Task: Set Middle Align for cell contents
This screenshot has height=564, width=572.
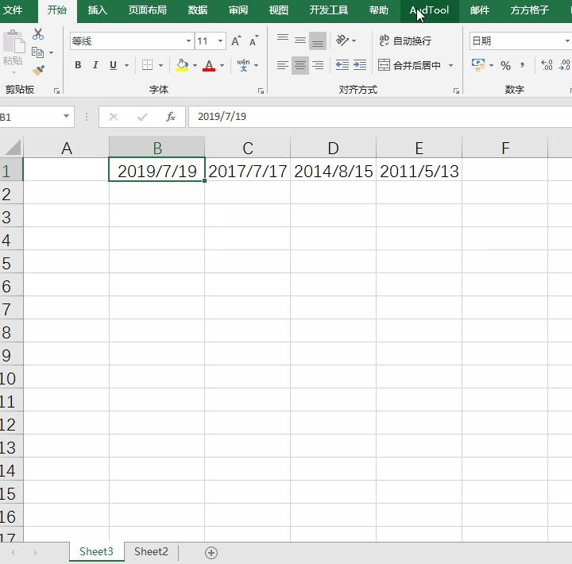Action: (x=300, y=41)
